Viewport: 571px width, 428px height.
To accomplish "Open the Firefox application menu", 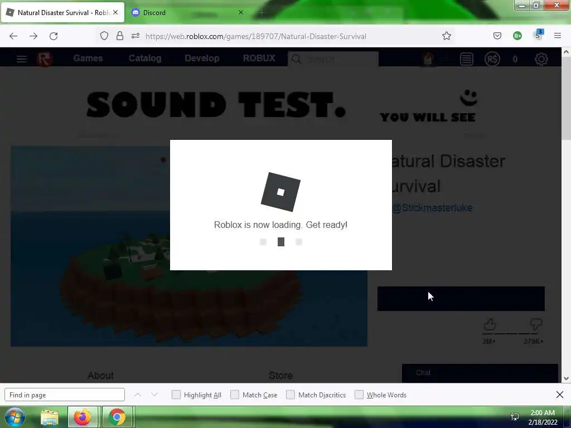I will coord(557,36).
